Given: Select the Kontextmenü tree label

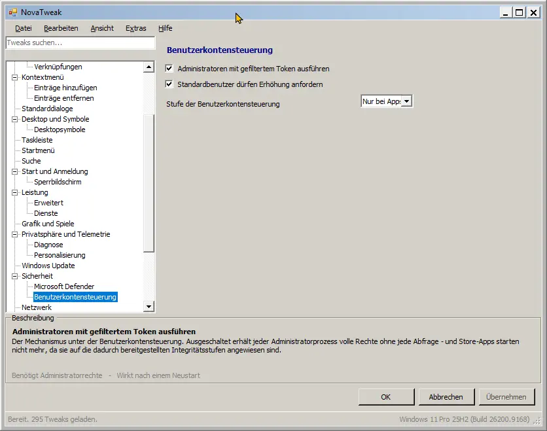Looking at the screenshot, I should click(x=43, y=77).
